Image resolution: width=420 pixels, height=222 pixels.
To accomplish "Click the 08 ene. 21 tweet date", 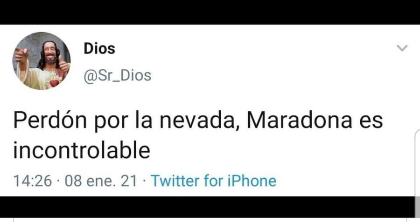I will point(101,181).
